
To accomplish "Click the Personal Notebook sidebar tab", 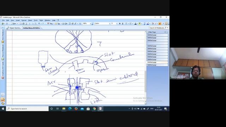I will (x=3, y=52).
